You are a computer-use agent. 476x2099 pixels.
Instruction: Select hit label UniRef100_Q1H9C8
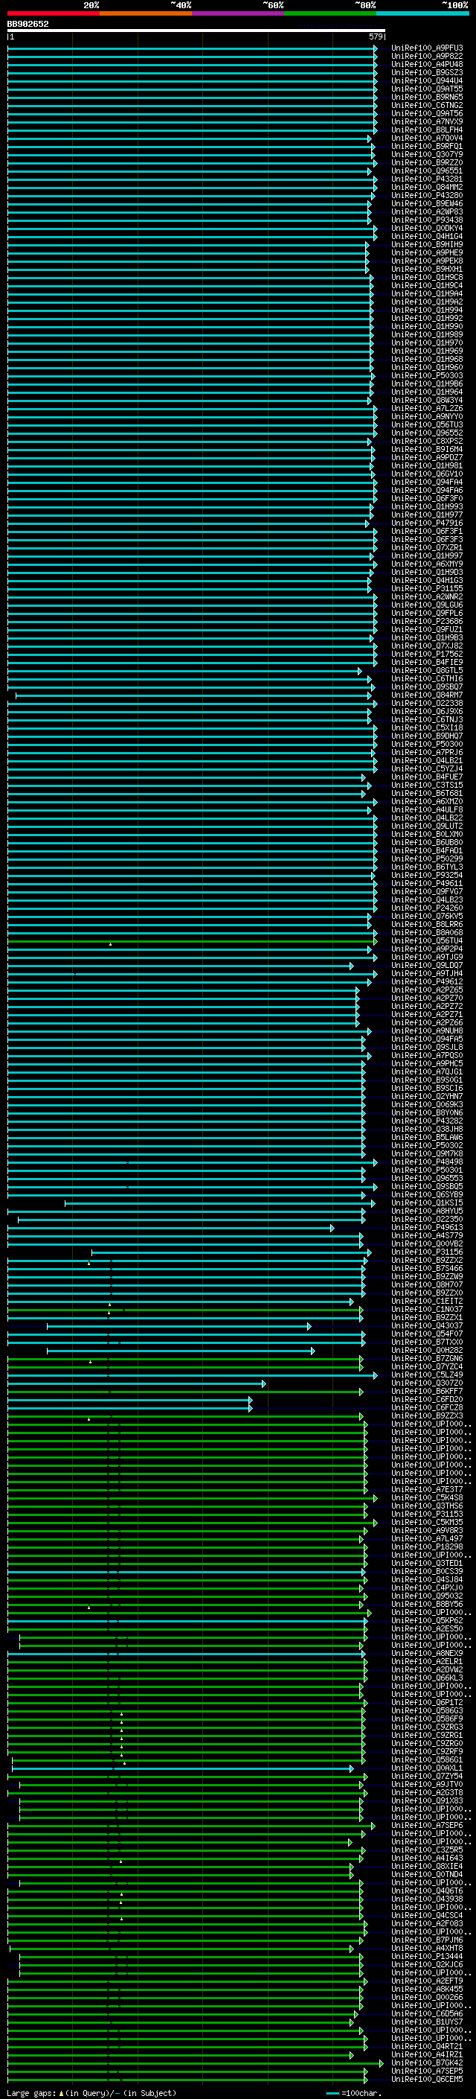click(426, 277)
